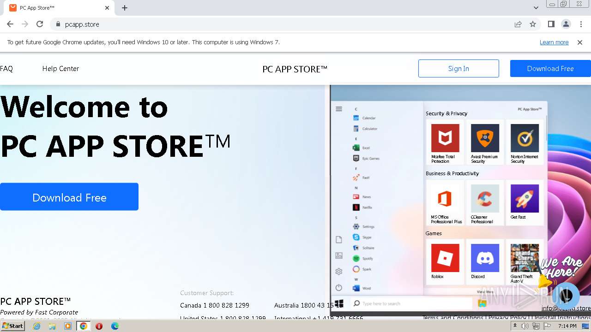Click the MS Office Professional Plus tile
591x332 pixels.
tap(445, 203)
